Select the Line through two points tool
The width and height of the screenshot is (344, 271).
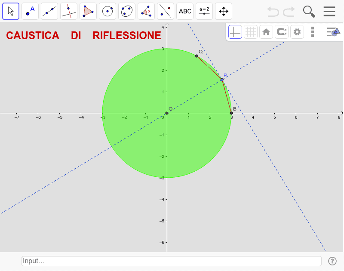[49, 11]
